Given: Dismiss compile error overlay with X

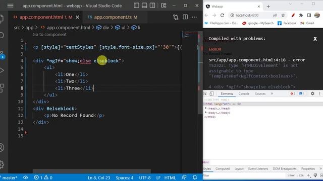Looking at the screenshot, I should point(315,39).
